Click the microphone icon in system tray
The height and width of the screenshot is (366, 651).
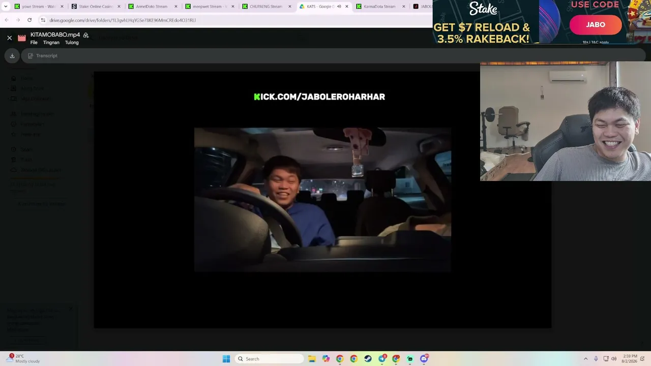click(x=596, y=359)
